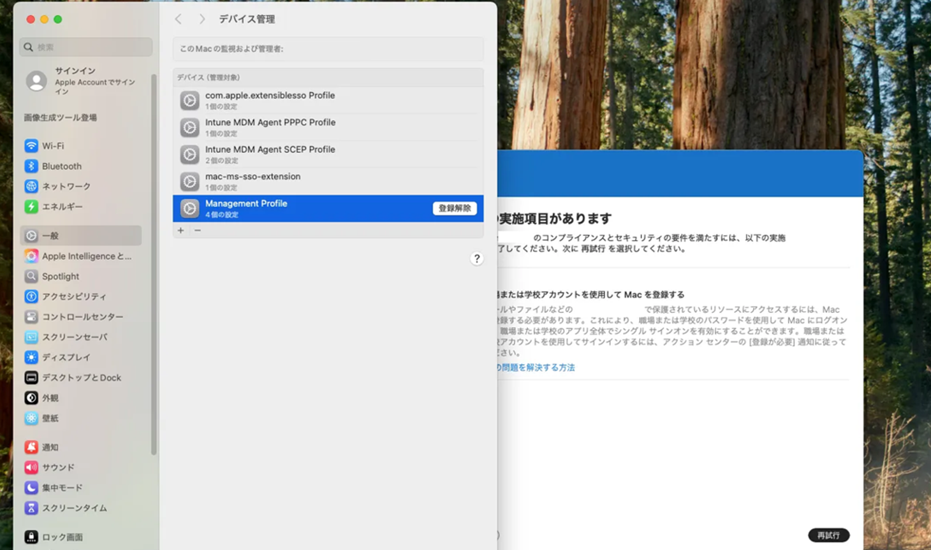This screenshot has height=550, width=931.
Task: Select the サウンド sidebar item
Action: point(80,468)
